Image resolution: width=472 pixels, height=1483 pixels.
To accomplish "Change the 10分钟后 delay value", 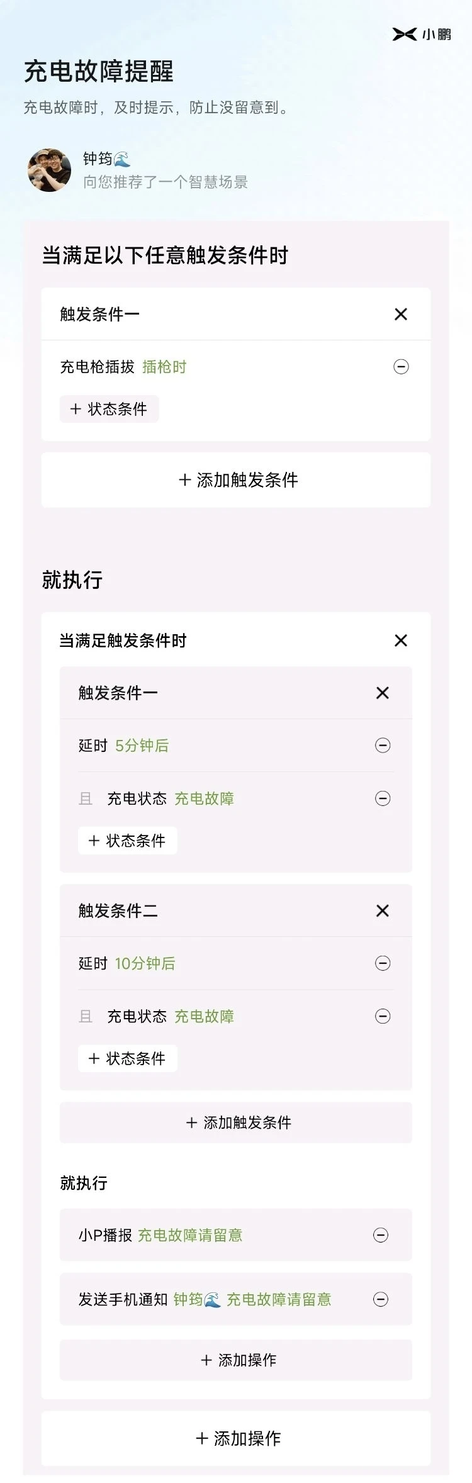I will [145, 963].
